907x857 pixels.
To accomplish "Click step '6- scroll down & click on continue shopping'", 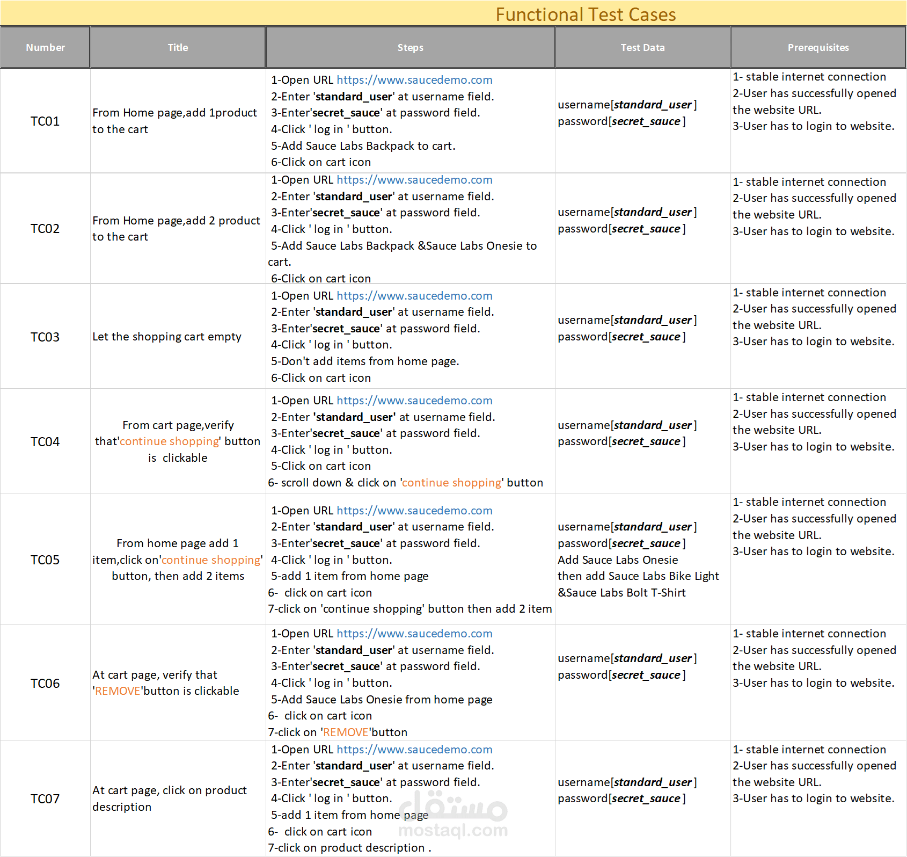I will coord(406,483).
